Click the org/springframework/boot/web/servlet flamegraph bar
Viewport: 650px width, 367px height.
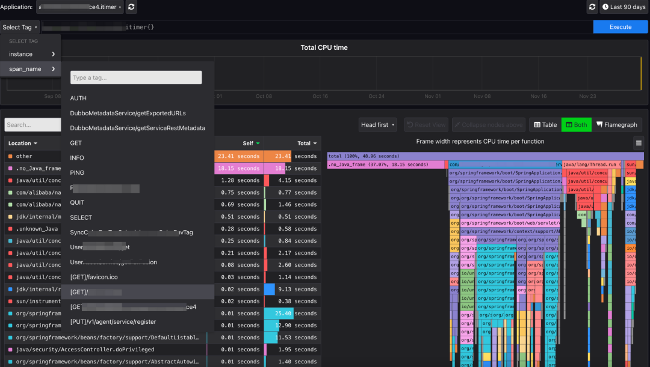click(510, 223)
